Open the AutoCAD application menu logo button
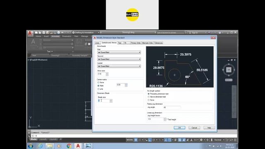 30,34
